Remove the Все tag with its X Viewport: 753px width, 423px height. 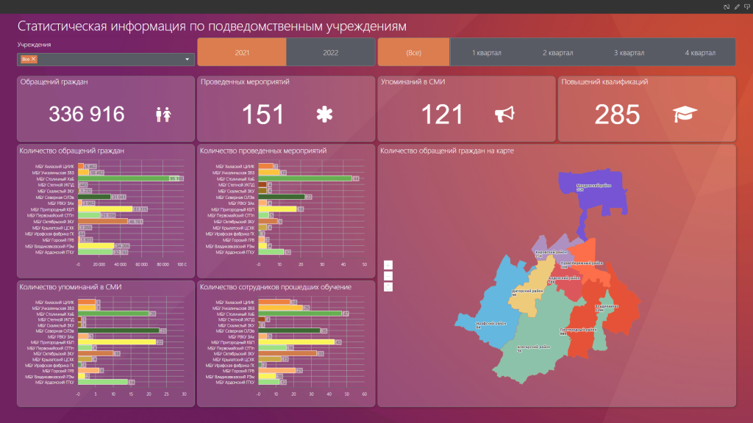click(x=34, y=59)
